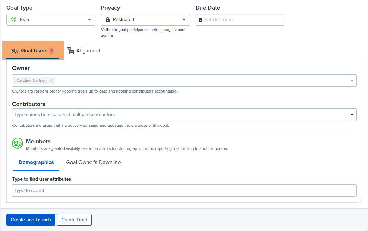Click the Privacy label
The height and width of the screenshot is (231, 368).
point(110,8)
